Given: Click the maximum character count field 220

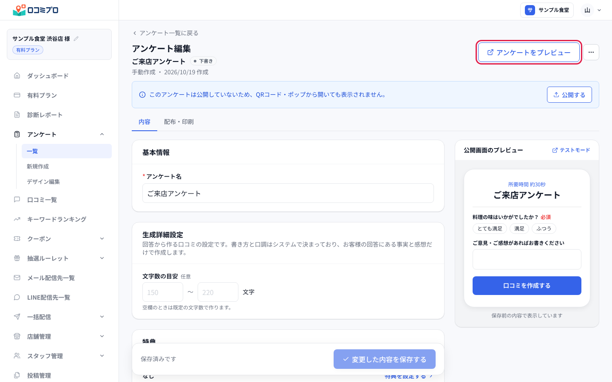Looking at the screenshot, I should click(218, 292).
